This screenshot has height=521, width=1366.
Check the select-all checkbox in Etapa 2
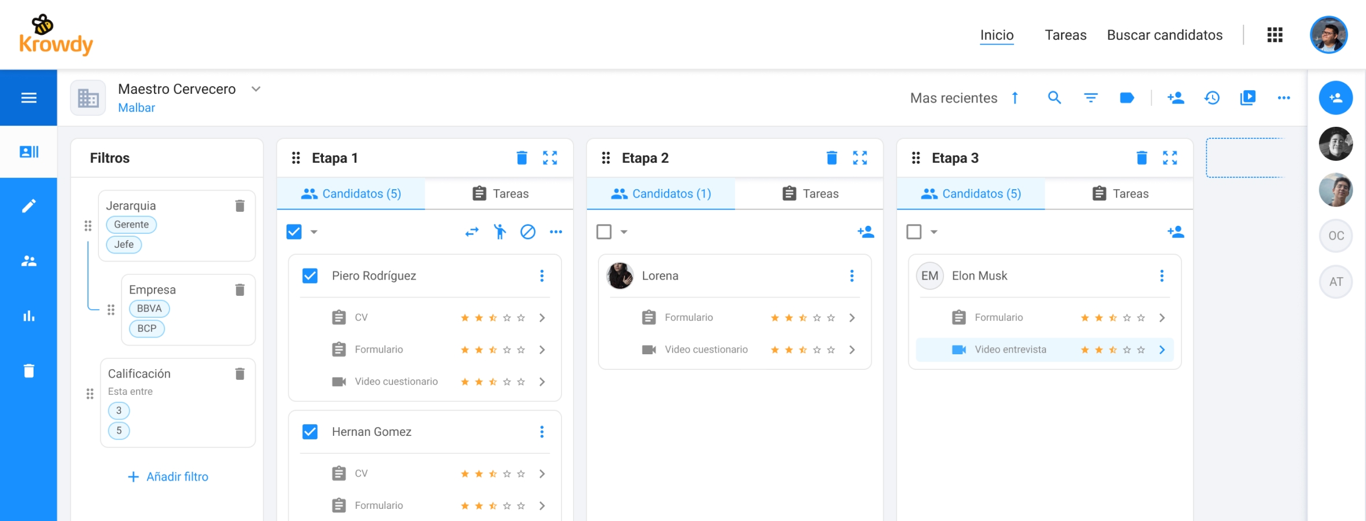604,232
